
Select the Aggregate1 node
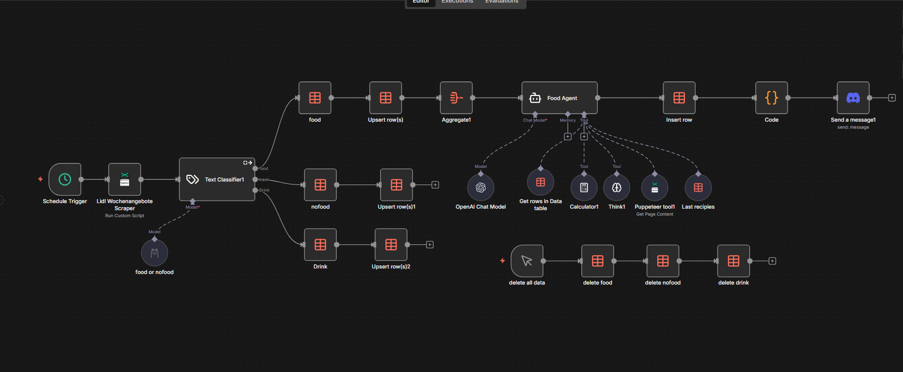click(x=456, y=98)
